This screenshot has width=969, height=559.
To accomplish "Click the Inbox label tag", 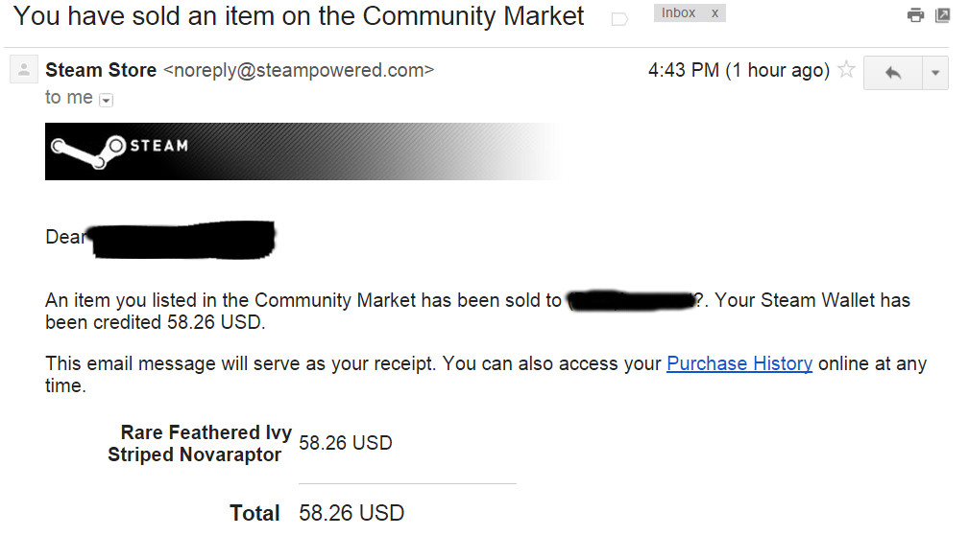I will pos(678,13).
